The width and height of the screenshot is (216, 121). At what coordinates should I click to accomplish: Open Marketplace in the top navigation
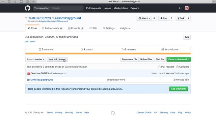coord(121,8)
